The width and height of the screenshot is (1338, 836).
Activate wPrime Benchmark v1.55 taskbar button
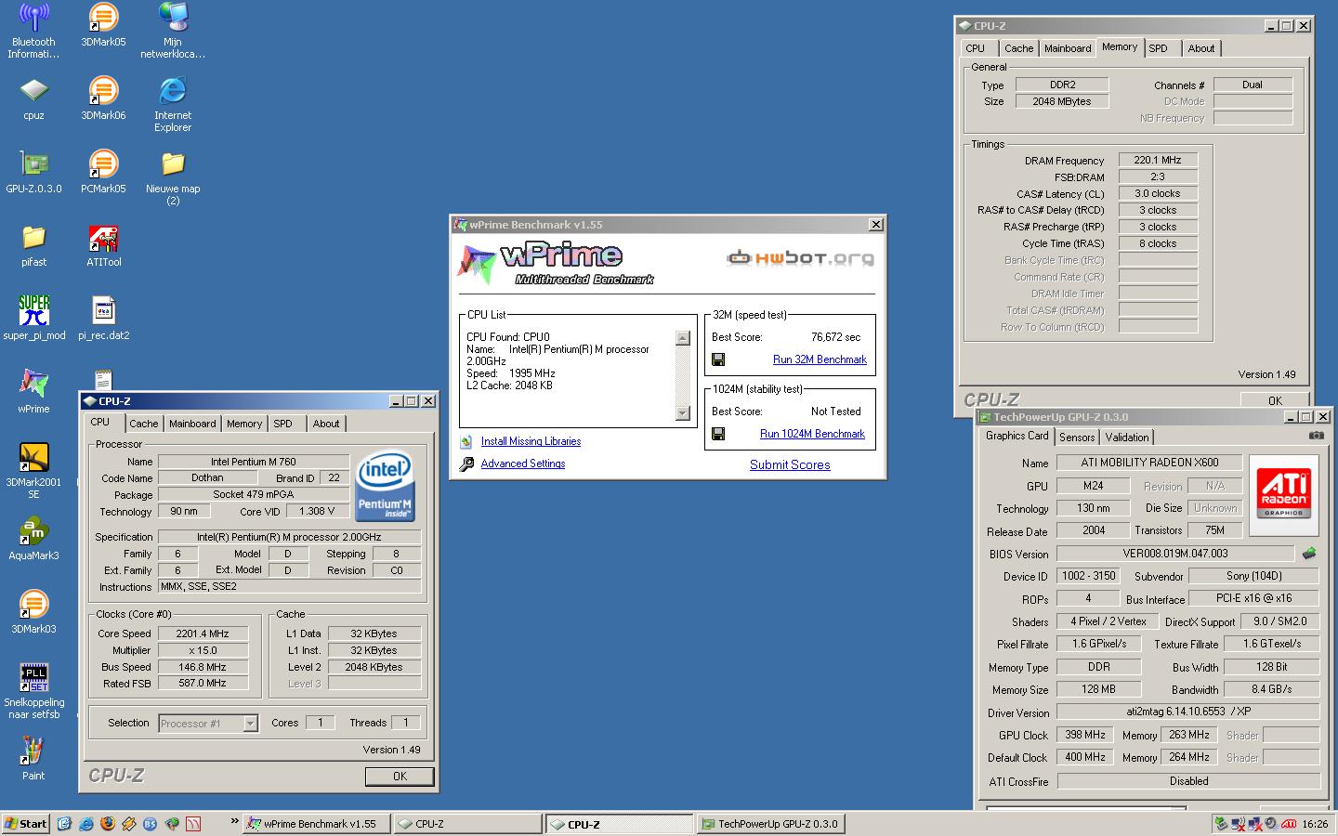(317, 824)
